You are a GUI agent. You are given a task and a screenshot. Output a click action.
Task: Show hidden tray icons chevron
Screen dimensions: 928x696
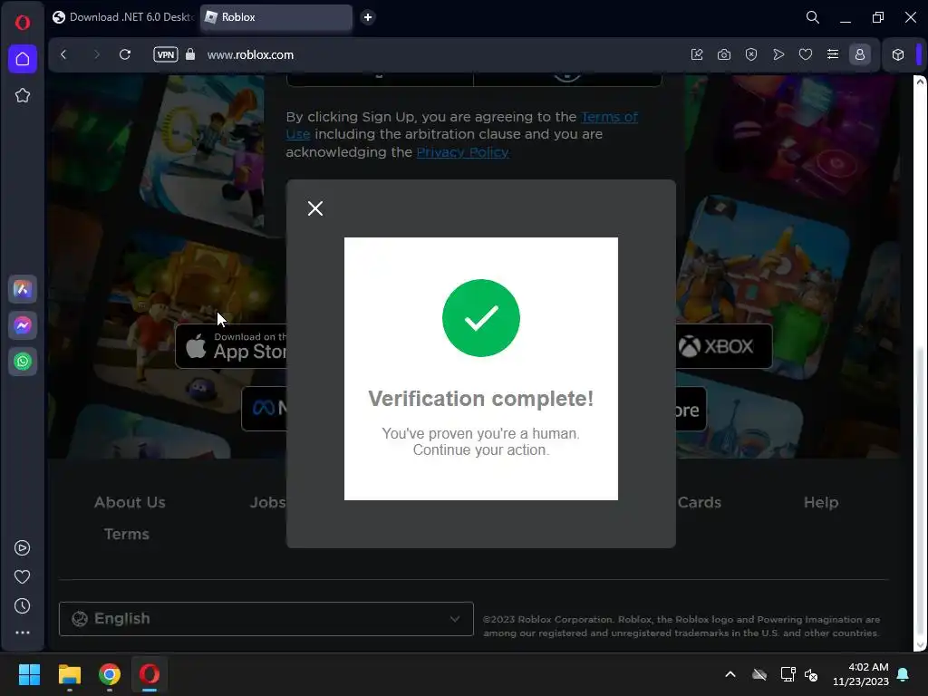(x=730, y=674)
